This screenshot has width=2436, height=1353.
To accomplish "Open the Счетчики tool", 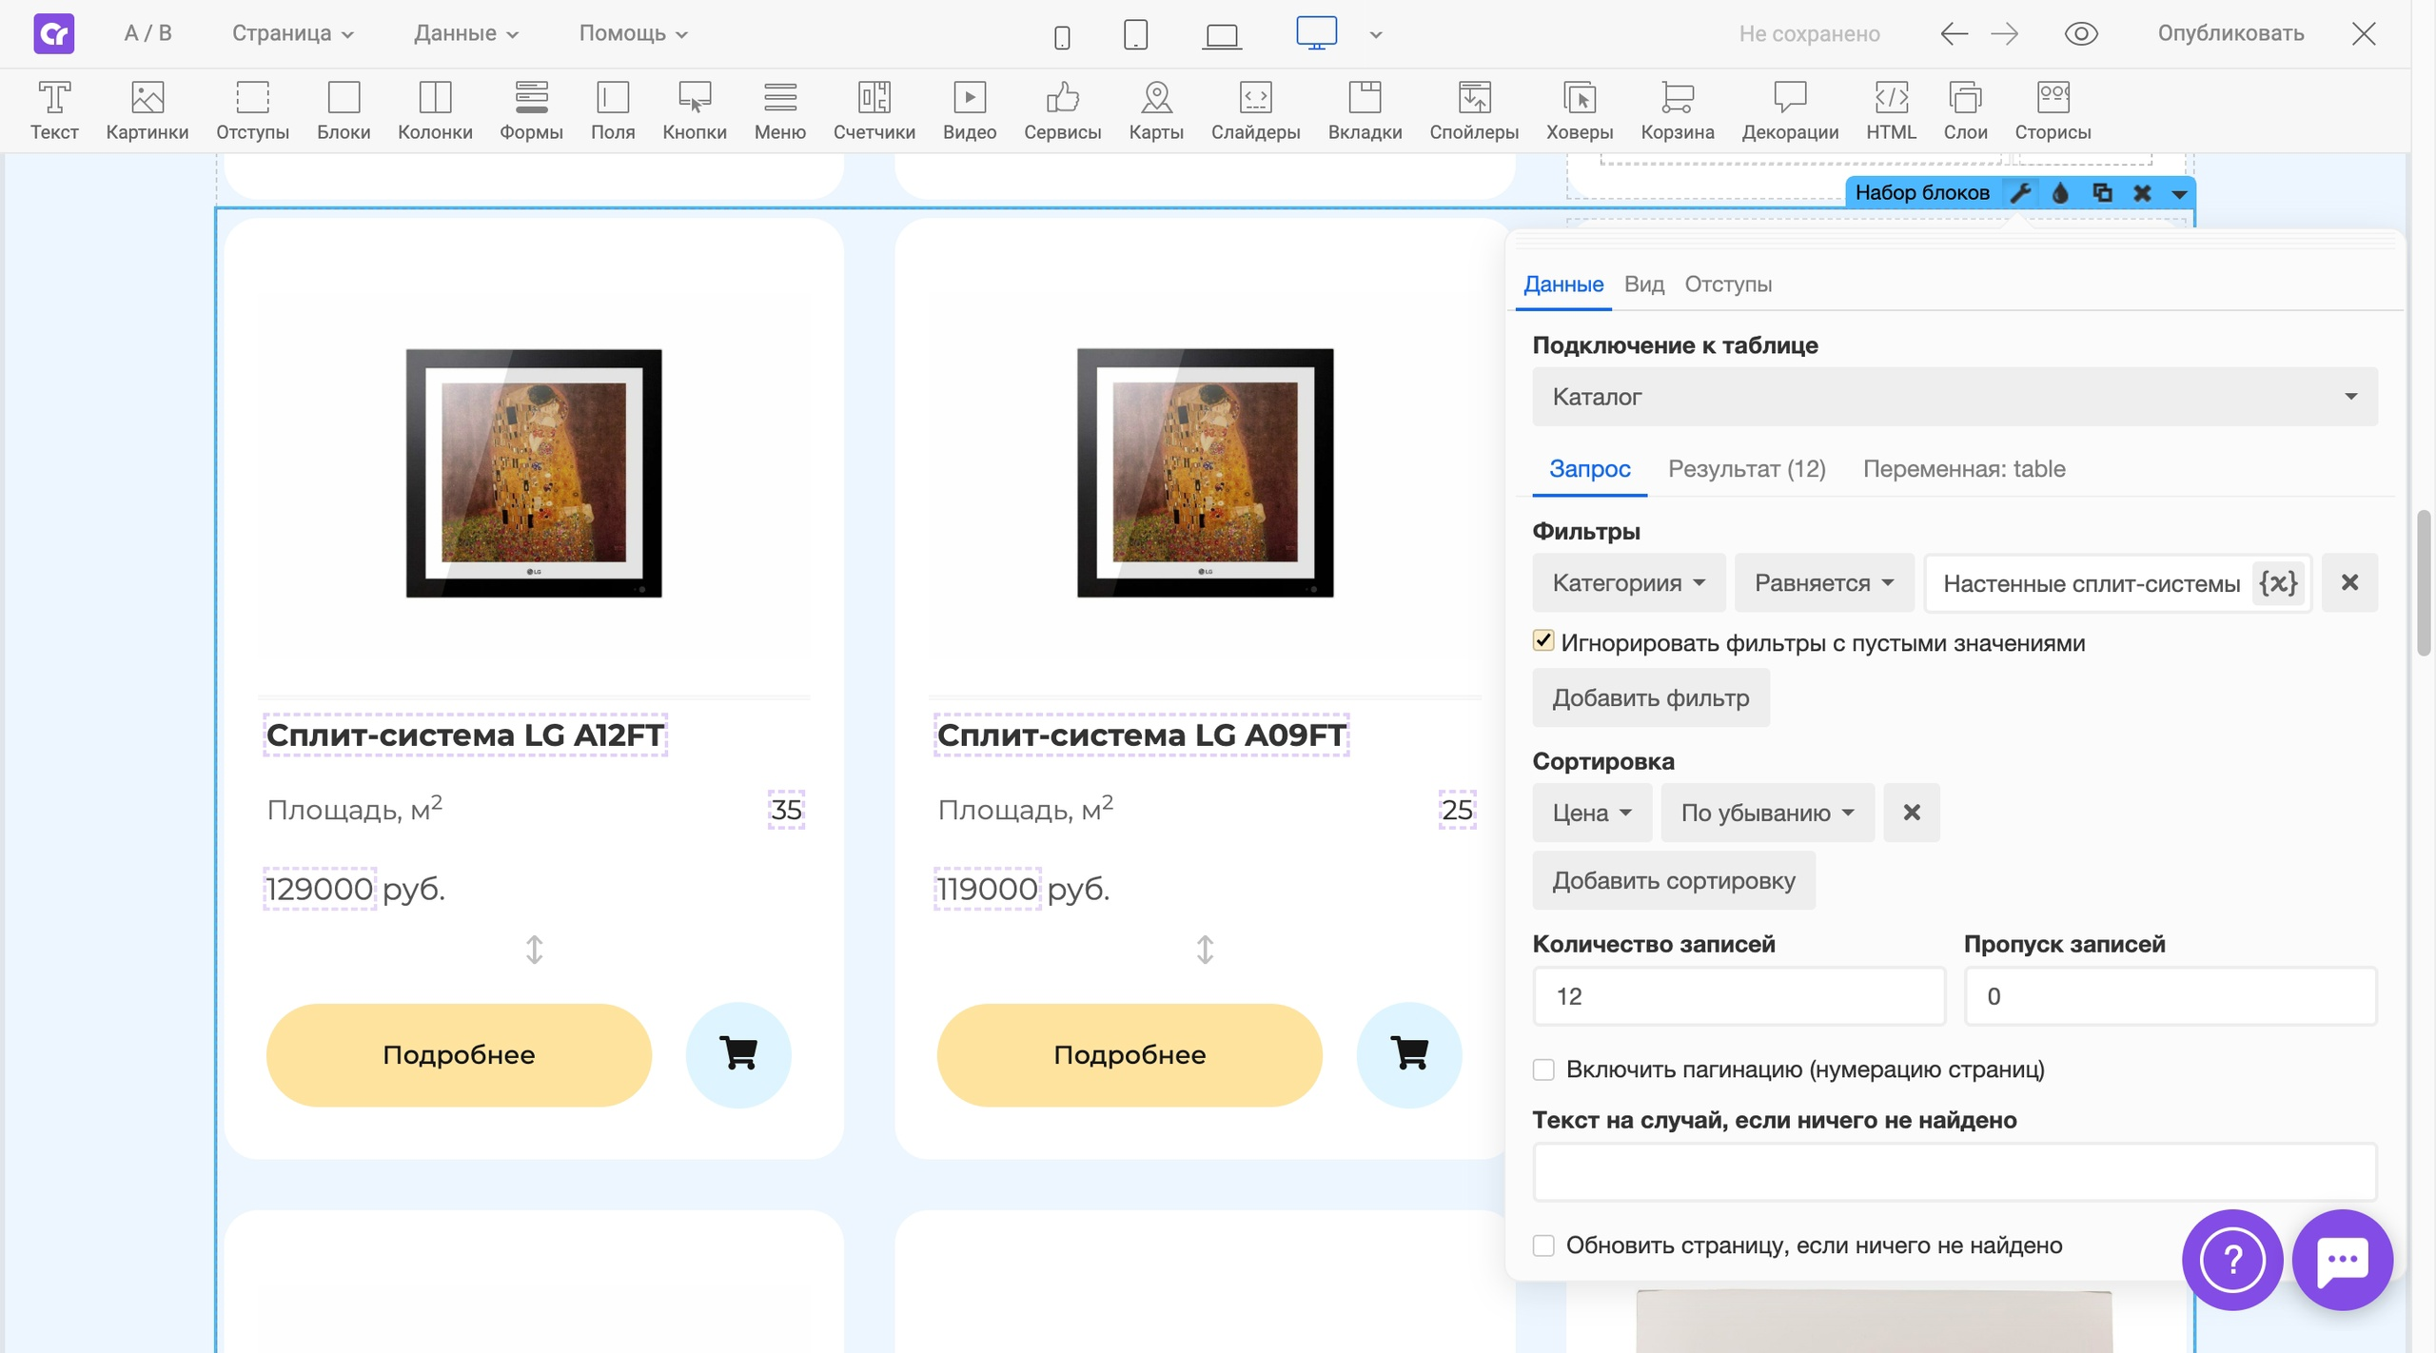I will [874, 110].
